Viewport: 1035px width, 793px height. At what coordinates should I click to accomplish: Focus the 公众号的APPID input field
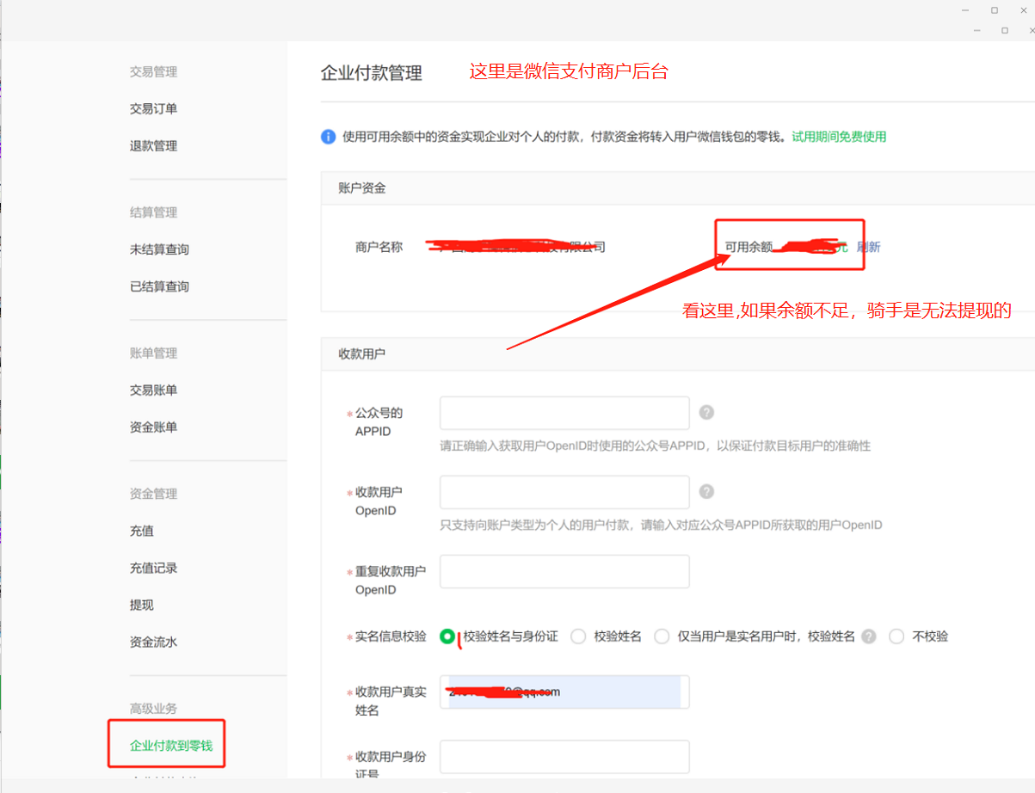coord(564,413)
